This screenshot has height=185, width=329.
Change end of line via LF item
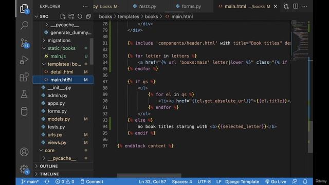pyautogui.click(x=218, y=181)
